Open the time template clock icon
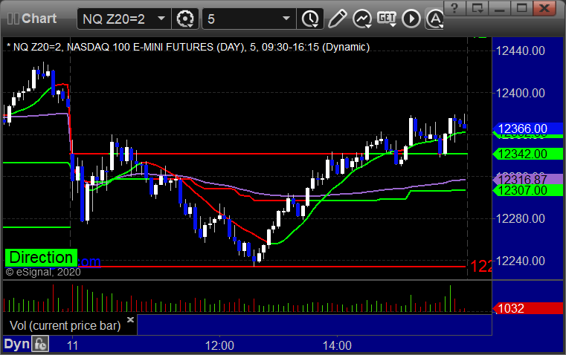 coord(310,19)
